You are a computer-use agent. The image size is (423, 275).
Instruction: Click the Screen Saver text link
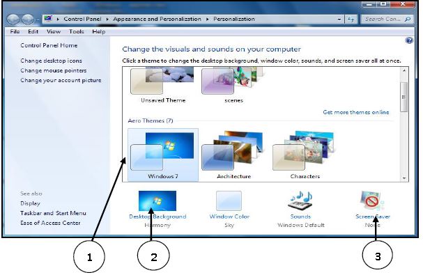[x=373, y=217]
